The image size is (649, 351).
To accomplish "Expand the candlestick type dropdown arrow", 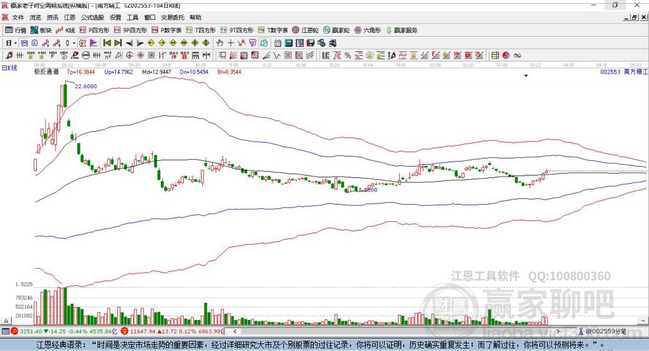I will pos(74,42).
